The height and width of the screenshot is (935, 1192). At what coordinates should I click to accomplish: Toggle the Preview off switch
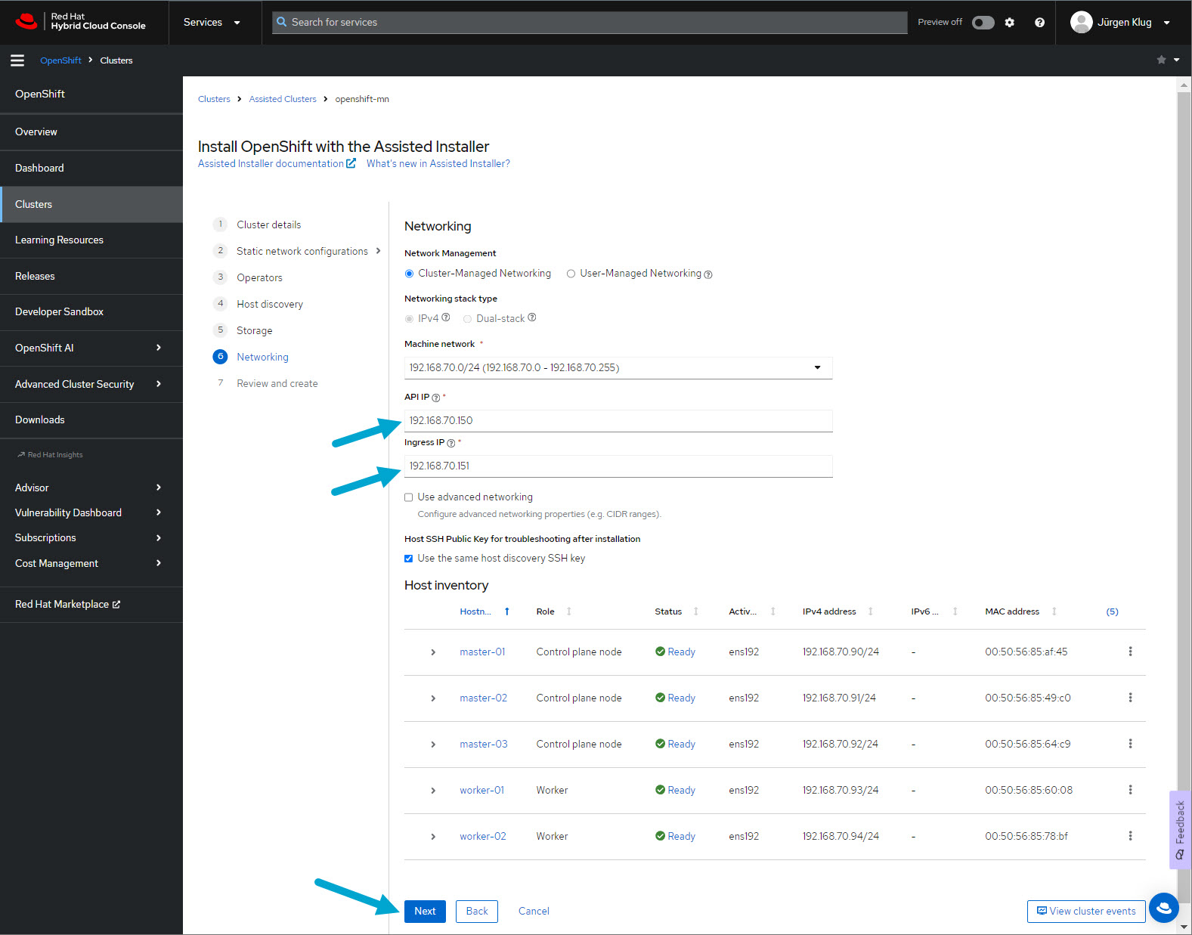[983, 23]
